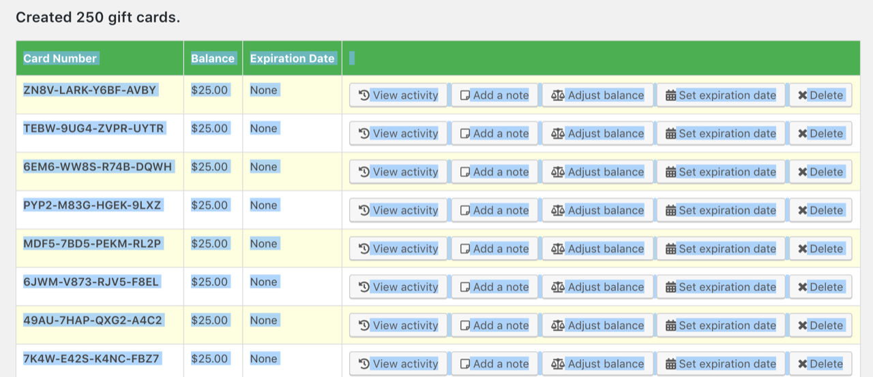Add a note to card MDF5-7BD5-PEKM-RL2P
This screenshot has width=873, height=377.
[494, 248]
